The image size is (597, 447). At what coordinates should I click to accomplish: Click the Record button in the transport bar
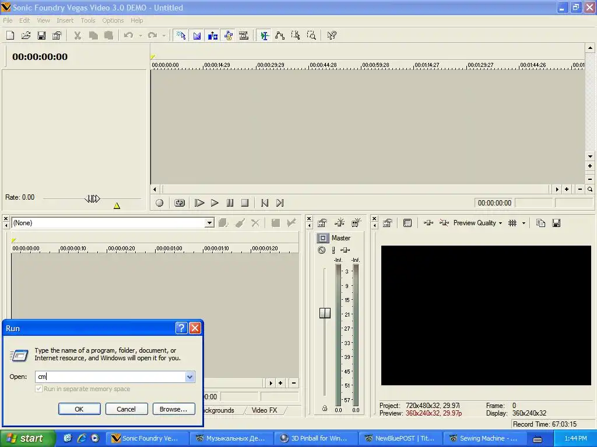tap(160, 203)
